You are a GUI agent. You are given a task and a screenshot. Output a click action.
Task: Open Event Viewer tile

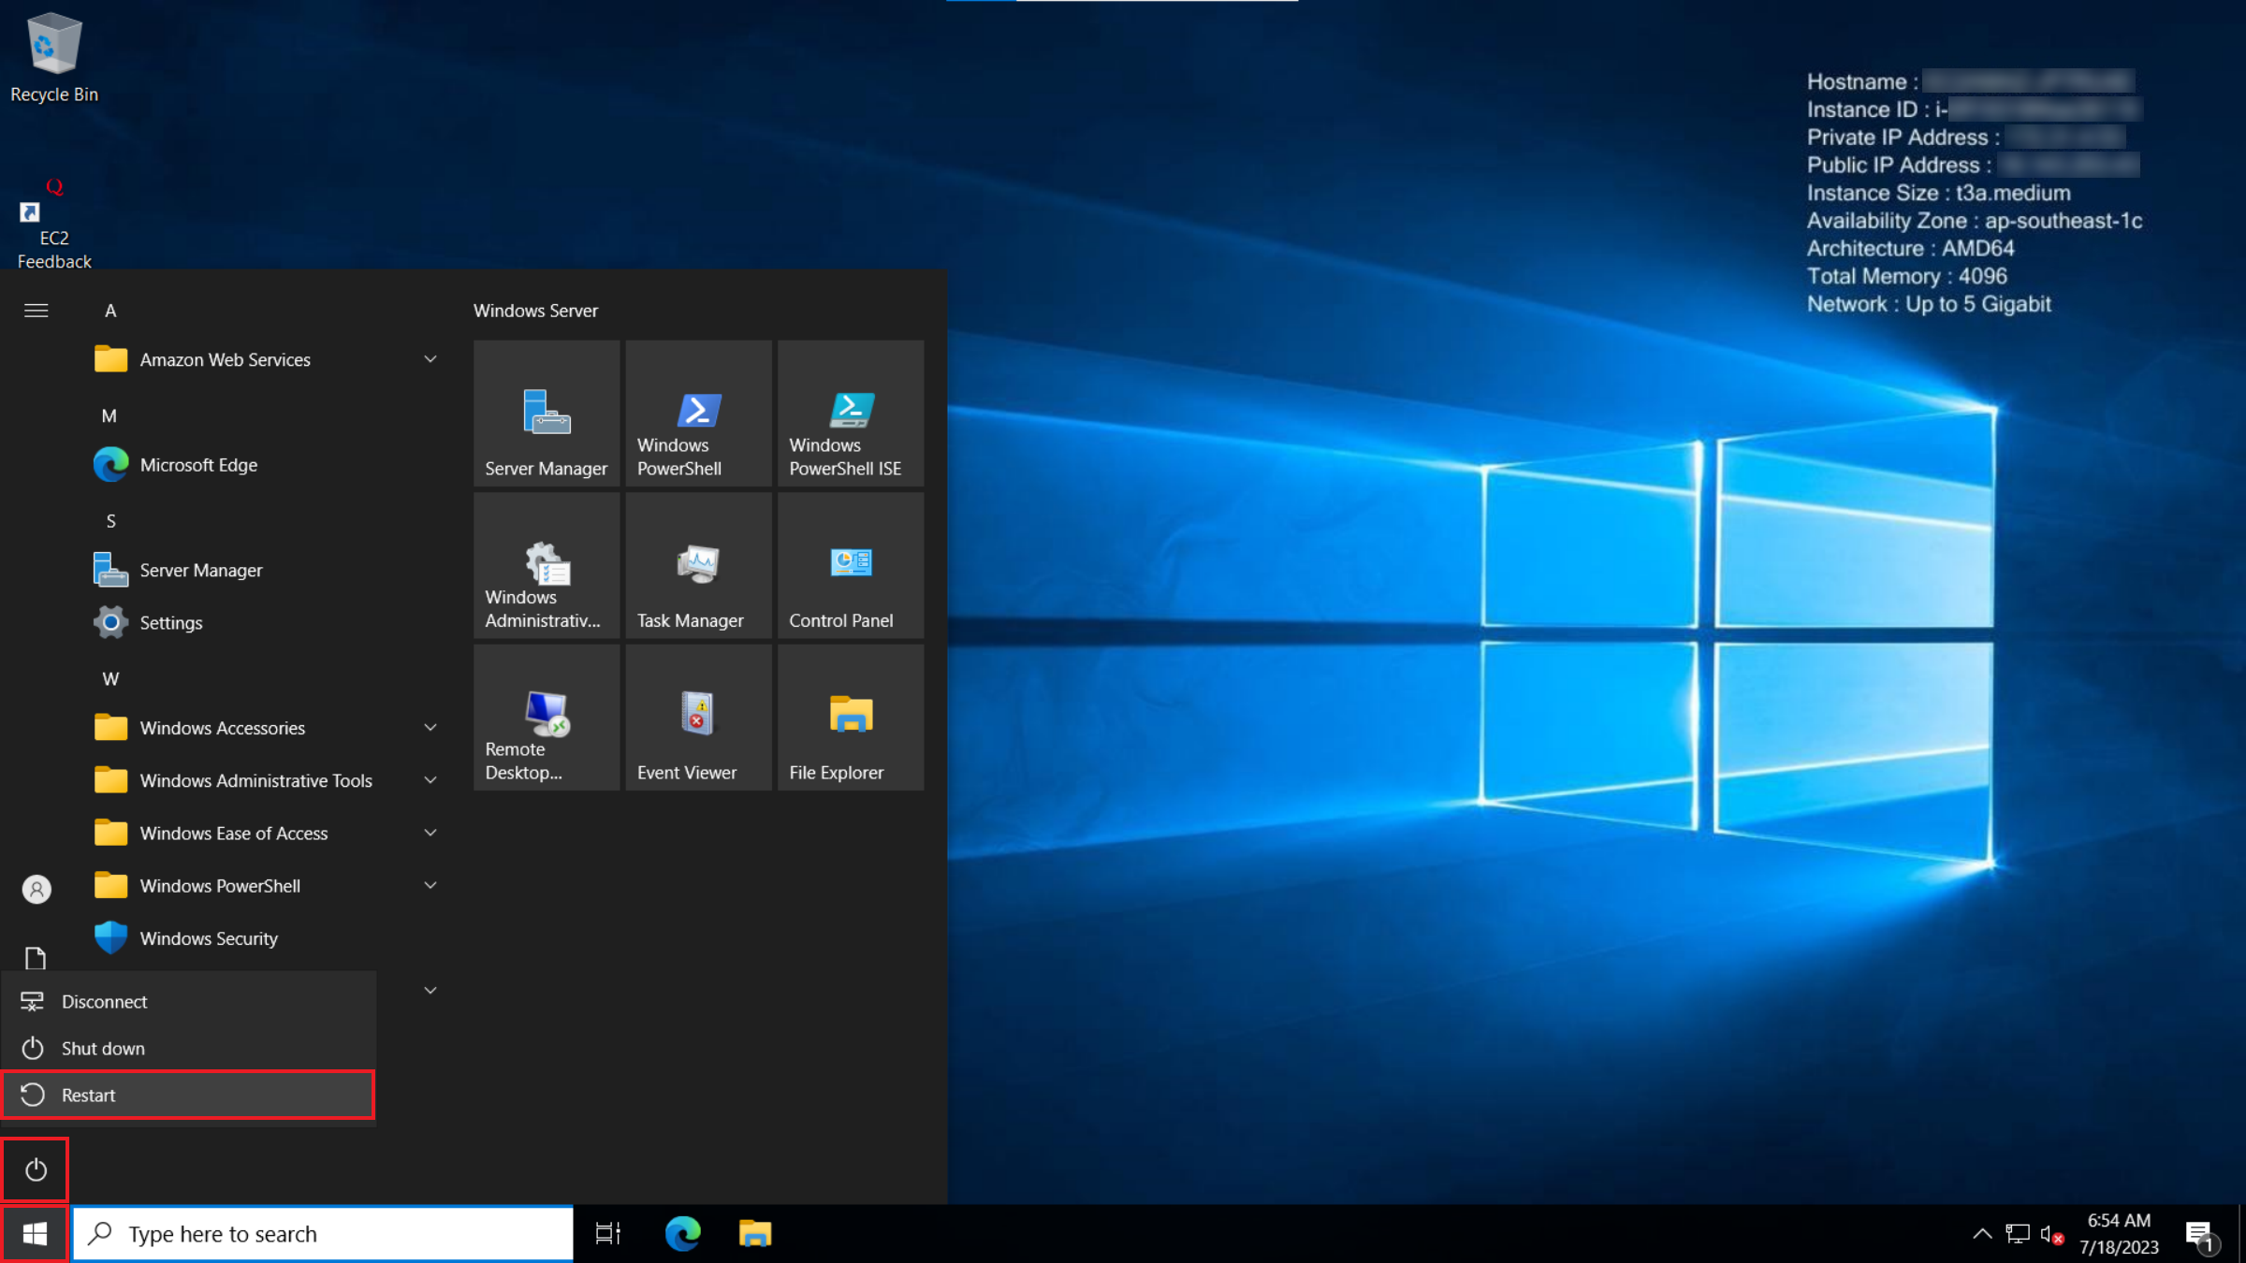[698, 717]
